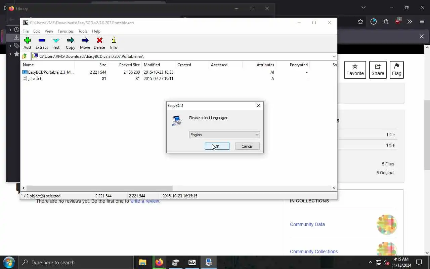
Task: Sort by Encrypted column header
Action: (293, 65)
